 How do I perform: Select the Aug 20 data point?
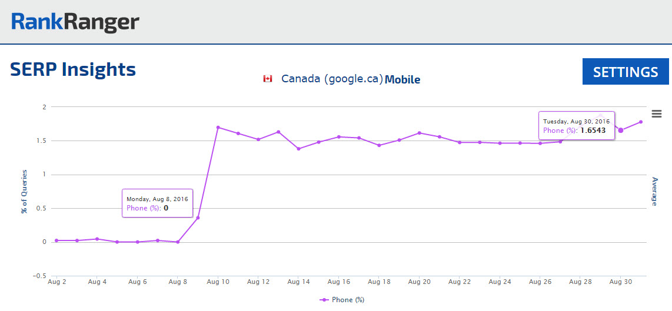click(419, 133)
